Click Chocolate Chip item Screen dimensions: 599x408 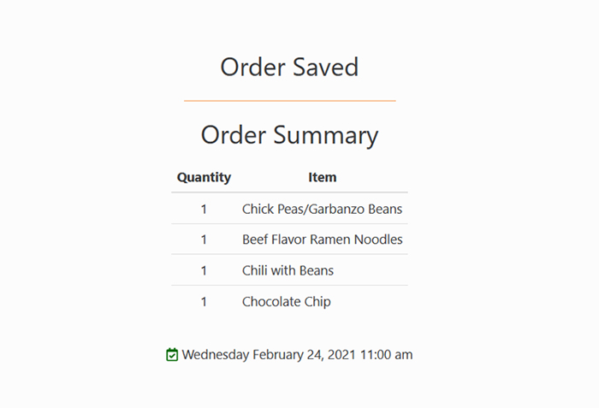click(287, 302)
